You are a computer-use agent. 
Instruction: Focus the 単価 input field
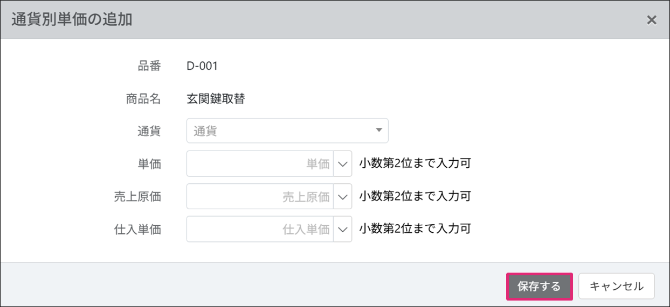[260, 164]
